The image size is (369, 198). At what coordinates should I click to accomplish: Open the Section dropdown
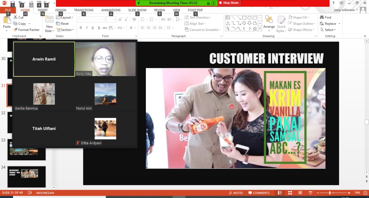coord(65,30)
